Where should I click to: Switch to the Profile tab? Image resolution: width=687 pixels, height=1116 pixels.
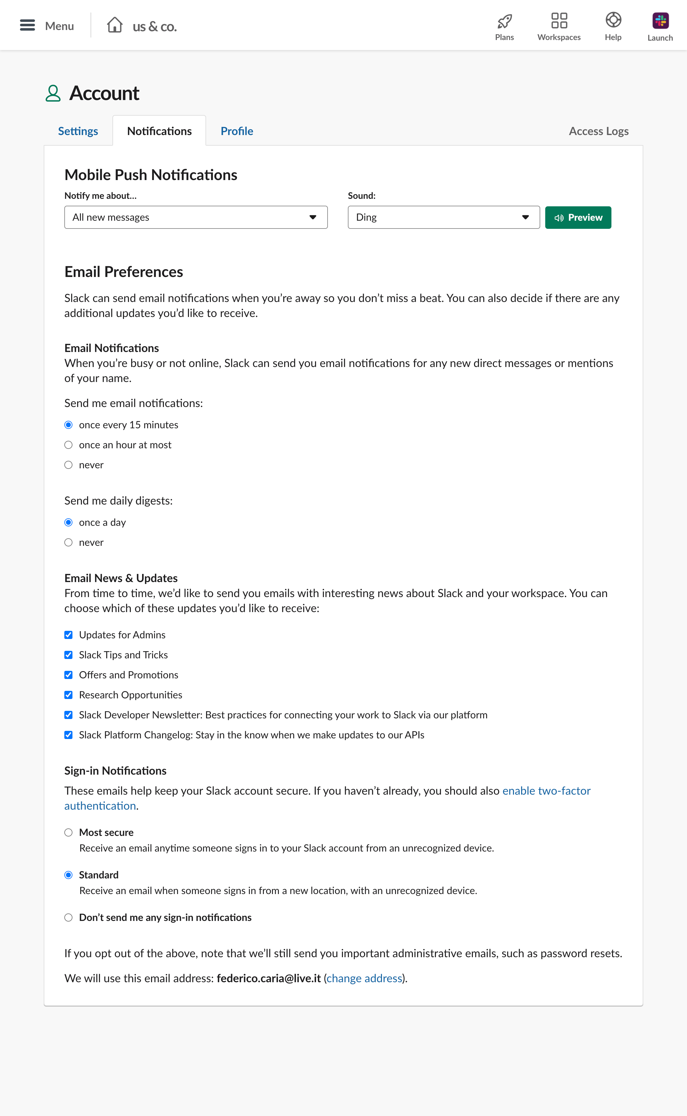pyautogui.click(x=237, y=131)
